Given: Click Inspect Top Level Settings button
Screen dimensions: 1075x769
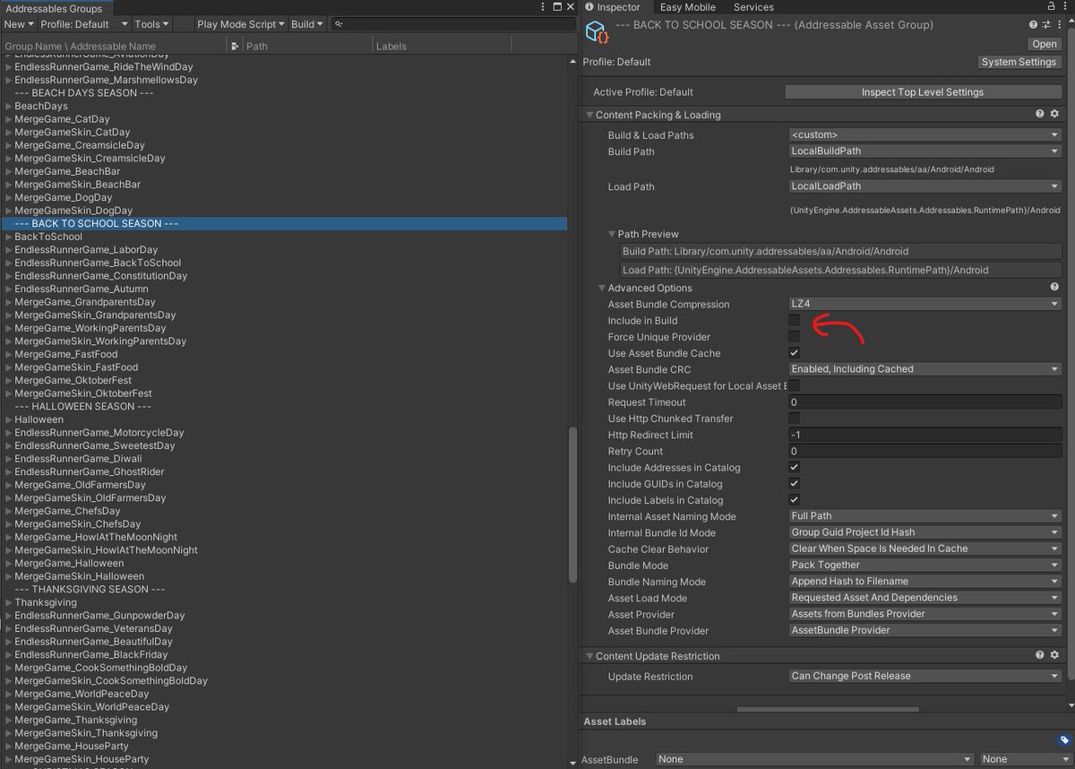Looking at the screenshot, I should pyautogui.click(x=923, y=92).
